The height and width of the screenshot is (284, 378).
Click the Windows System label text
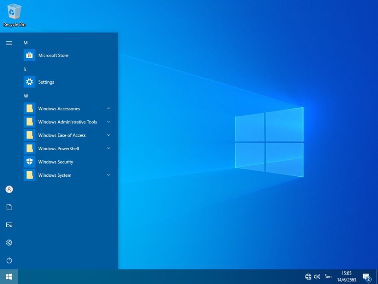click(55, 175)
